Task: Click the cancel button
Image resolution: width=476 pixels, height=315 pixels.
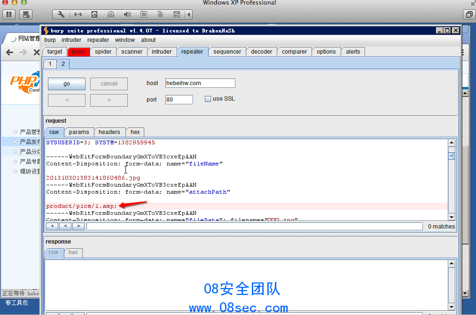Action: coord(109,84)
